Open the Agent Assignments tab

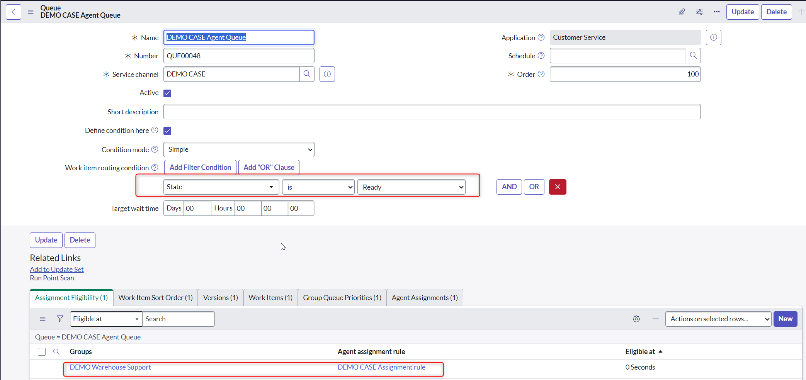click(x=425, y=298)
